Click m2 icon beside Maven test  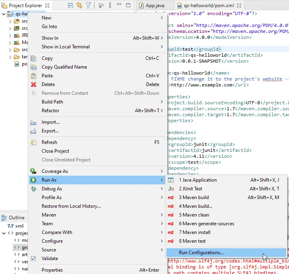tap(171, 241)
